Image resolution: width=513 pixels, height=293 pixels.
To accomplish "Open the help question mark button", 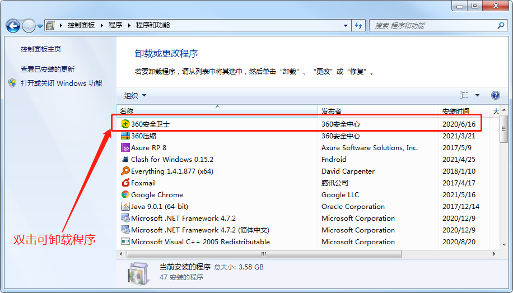I will 495,95.
